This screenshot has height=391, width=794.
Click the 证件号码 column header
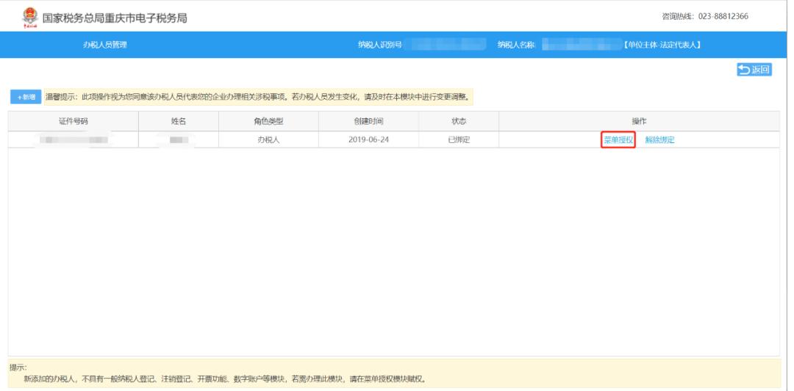[x=74, y=121]
